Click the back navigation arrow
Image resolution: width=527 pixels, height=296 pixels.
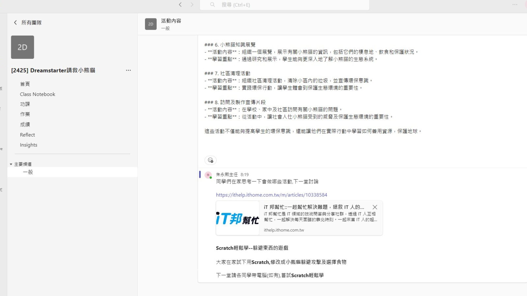[x=180, y=5]
